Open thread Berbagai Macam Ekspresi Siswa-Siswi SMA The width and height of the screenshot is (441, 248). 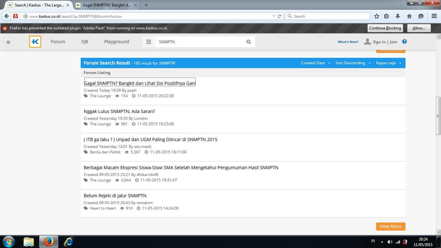pos(181,167)
